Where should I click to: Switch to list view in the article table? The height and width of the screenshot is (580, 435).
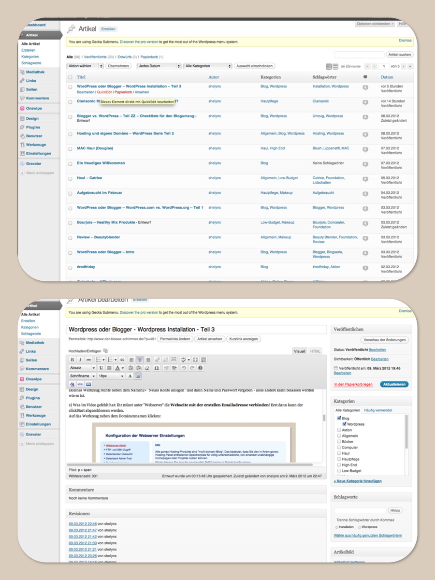click(x=329, y=66)
